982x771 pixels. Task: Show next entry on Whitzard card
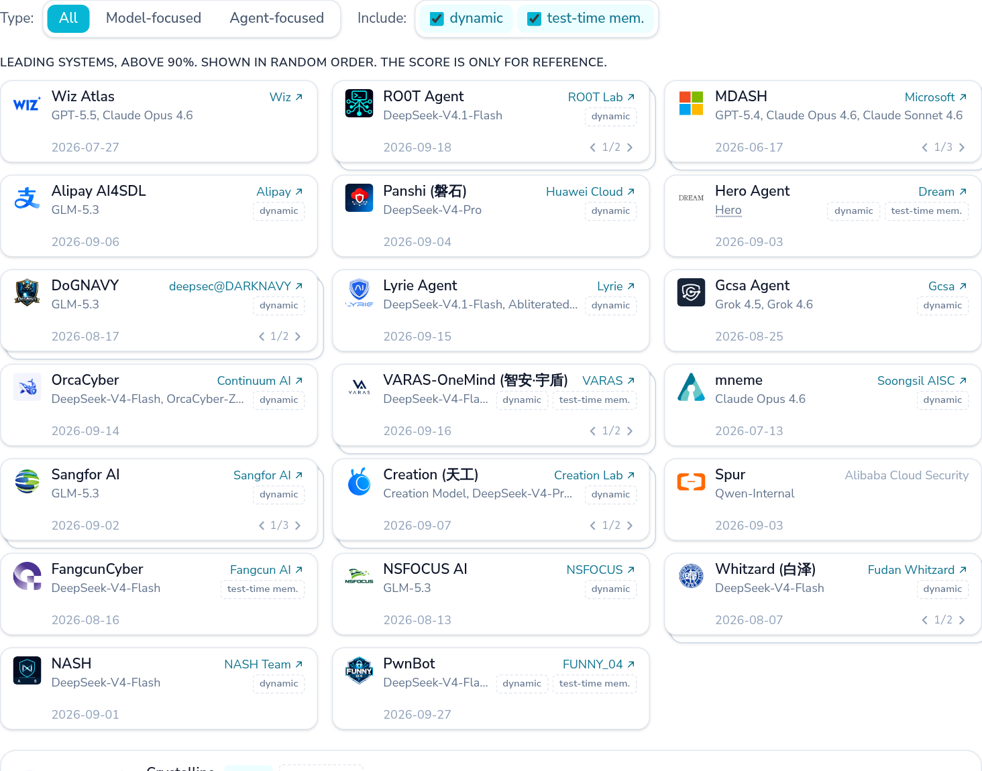(962, 620)
